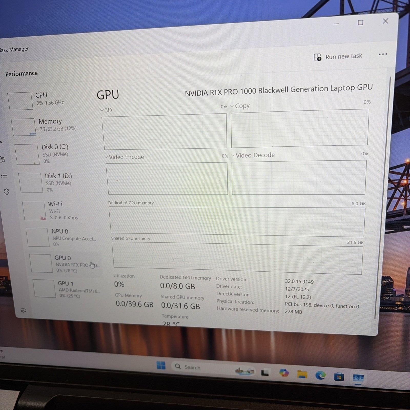Click the Windows Start button
This screenshot has width=410, height=410.
(x=161, y=365)
